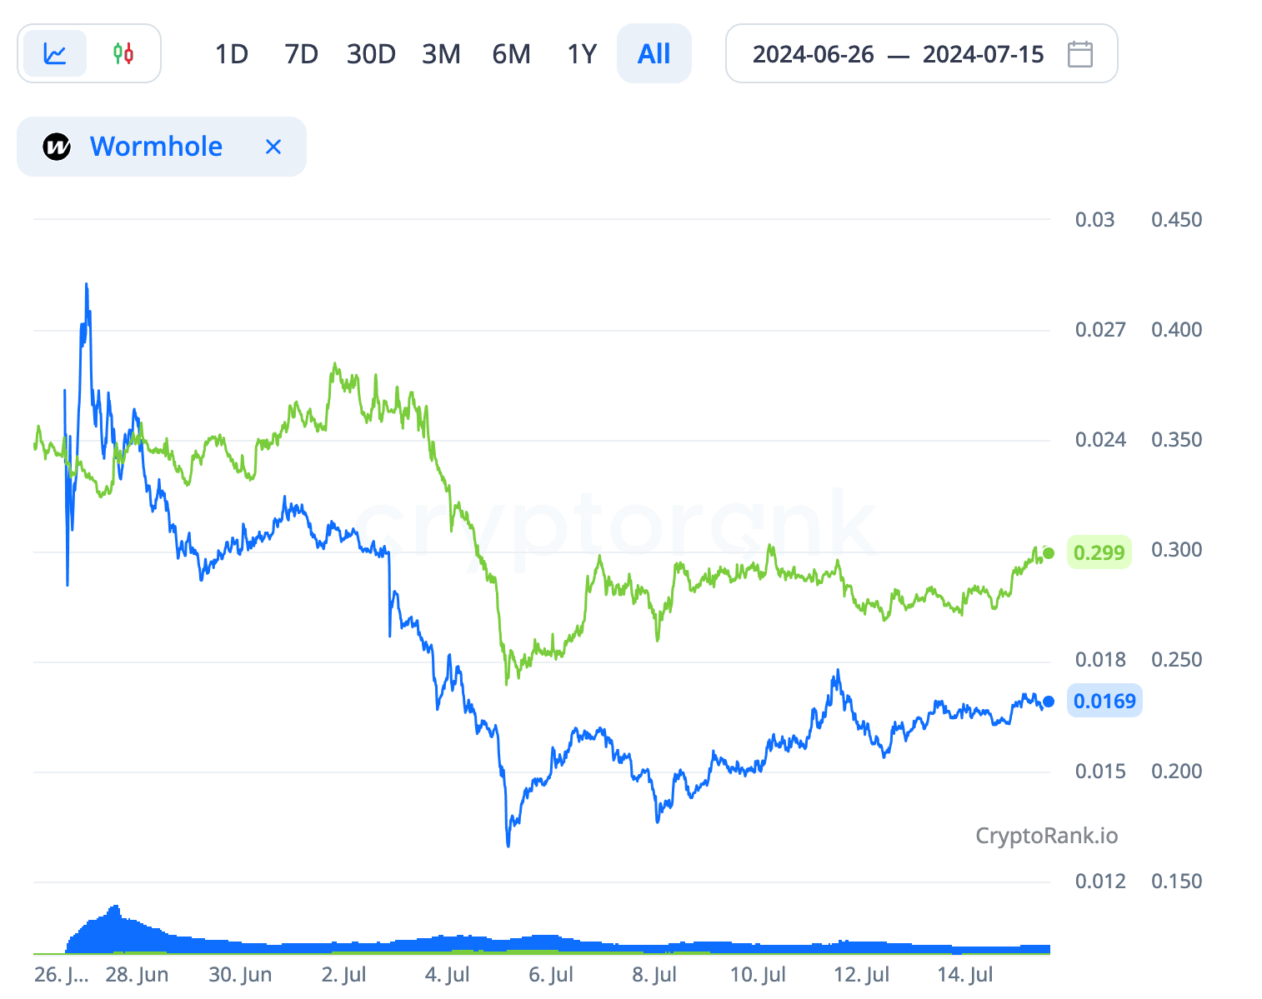This screenshot has height=999, width=1262.
Task: Switch to candlestick chart view
Action: [x=123, y=54]
